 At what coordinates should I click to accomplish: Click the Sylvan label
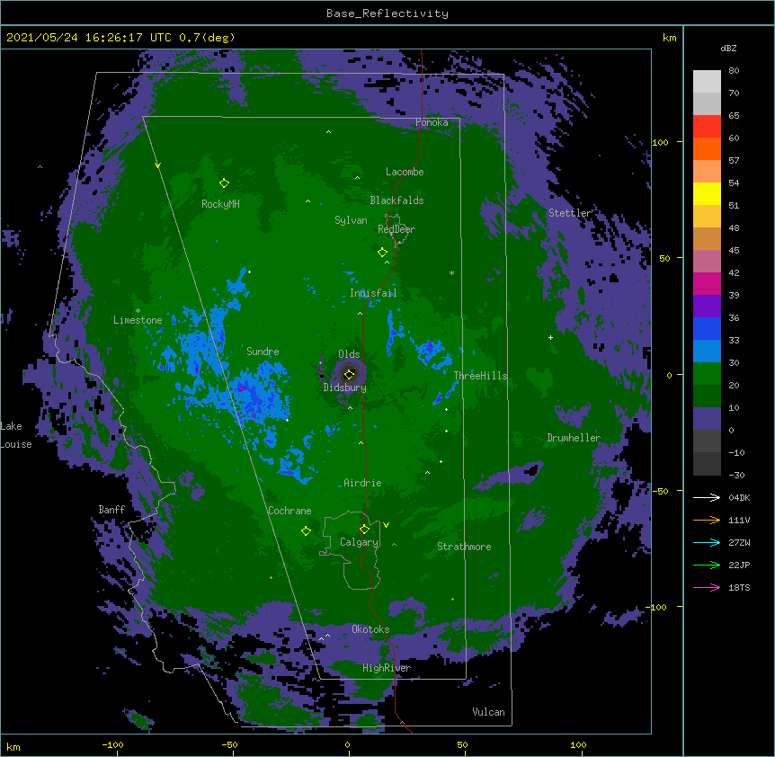tap(351, 220)
